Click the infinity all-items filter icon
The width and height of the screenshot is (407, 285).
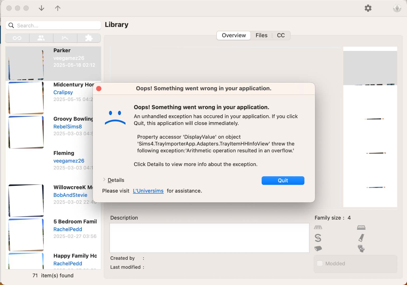[x=17, y=38]
